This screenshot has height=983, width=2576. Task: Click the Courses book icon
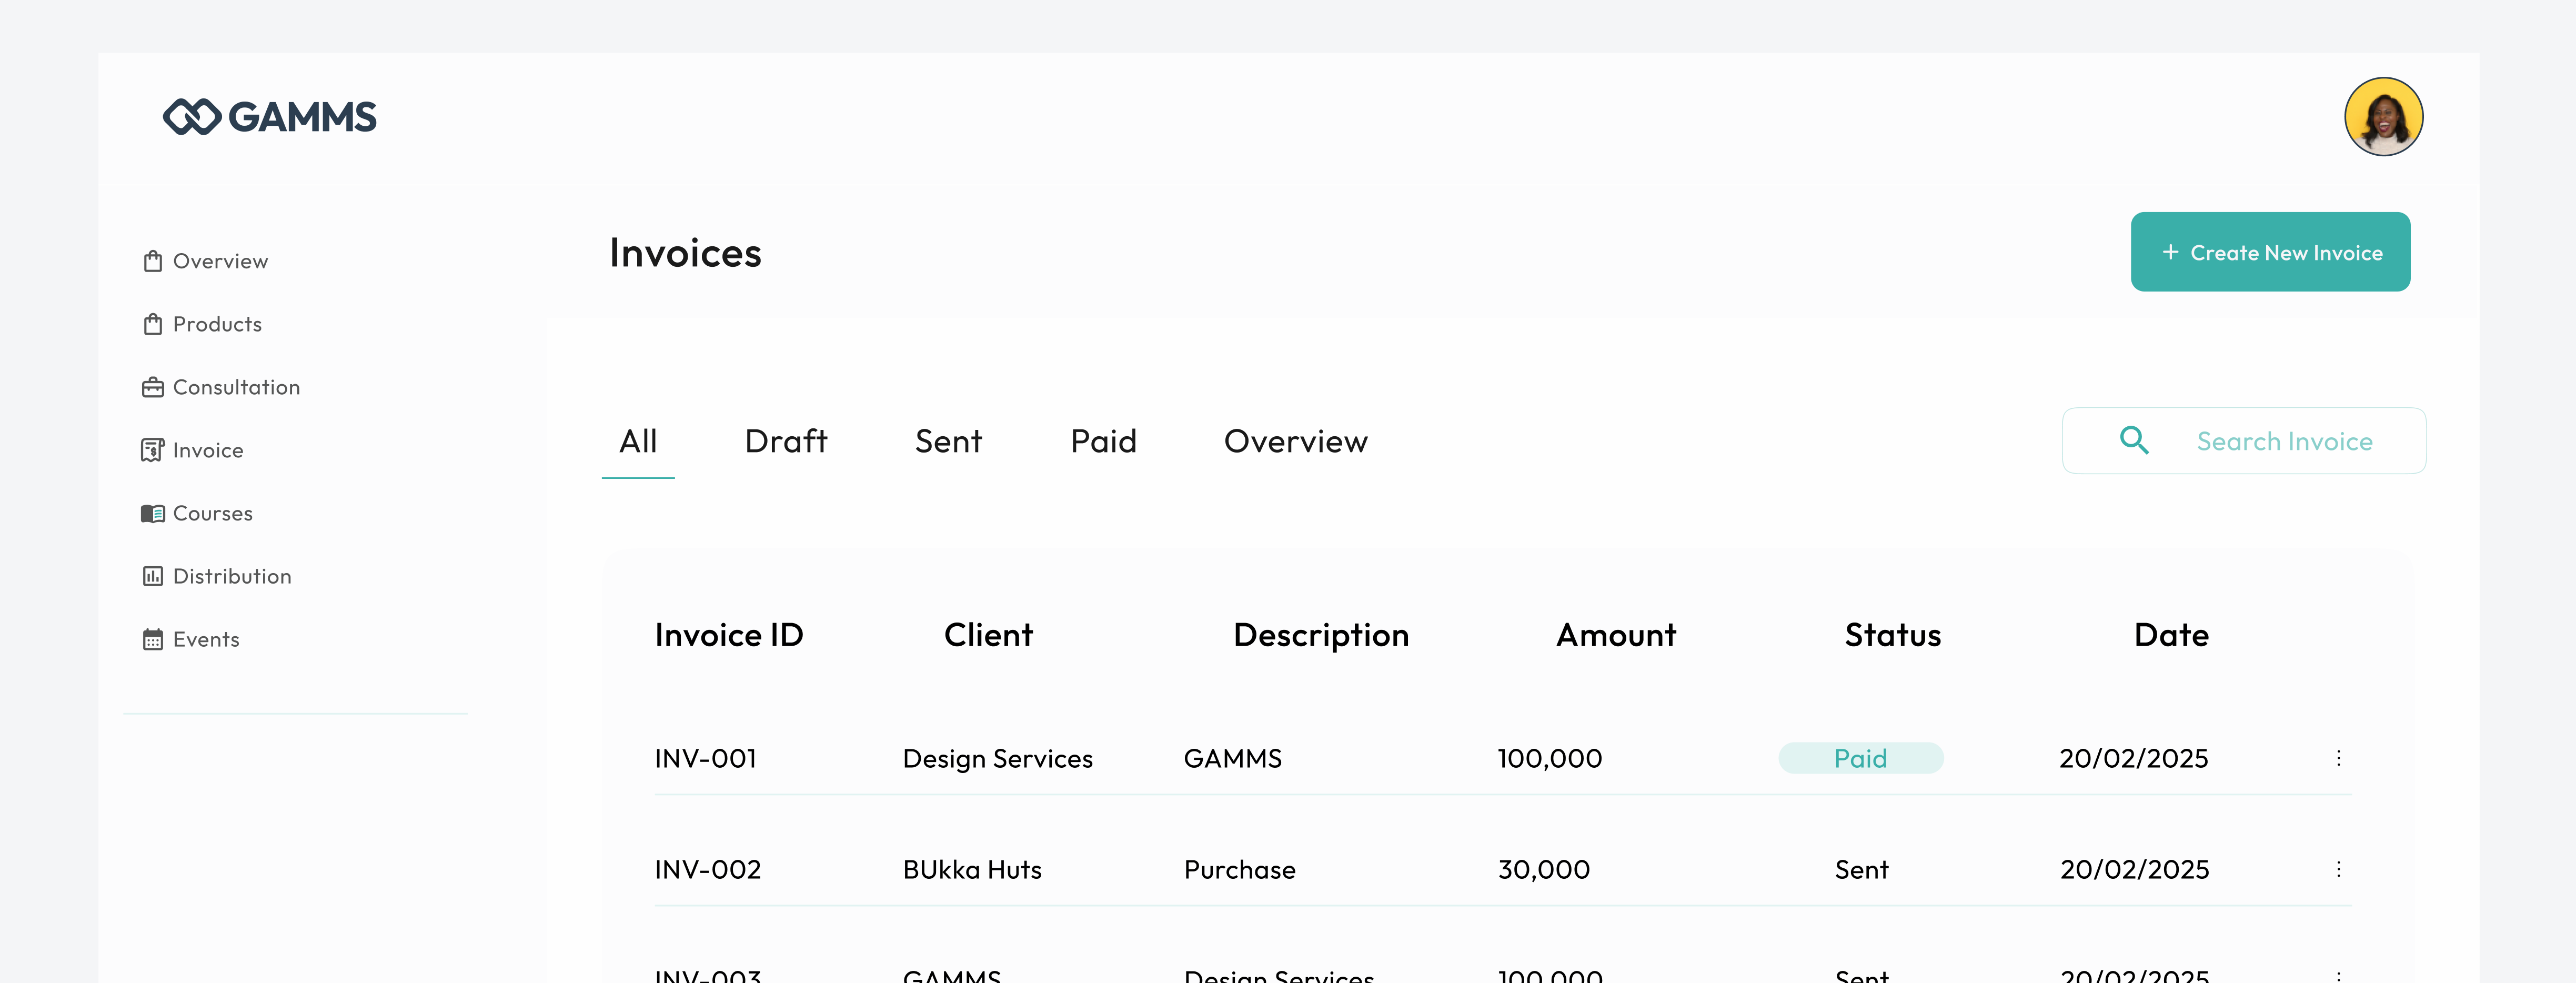tap(153, 513)
